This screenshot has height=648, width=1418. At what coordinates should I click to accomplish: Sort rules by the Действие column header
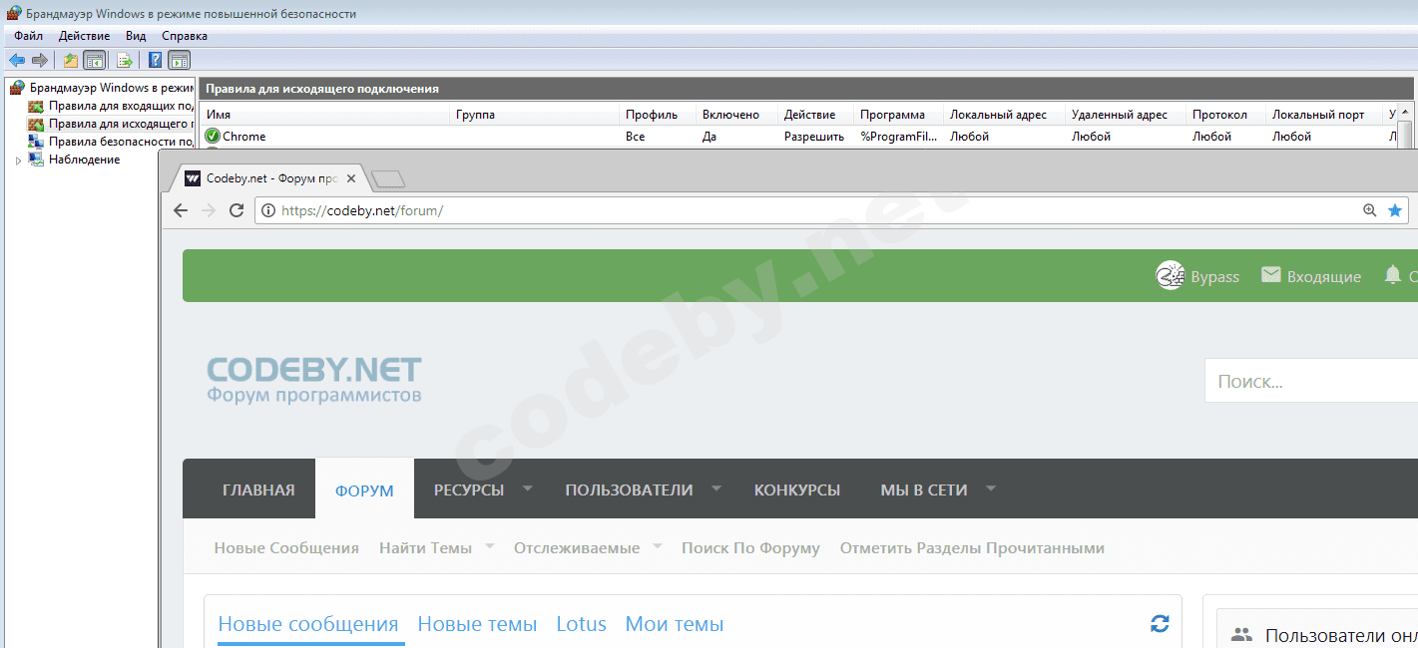tap(815, 115)
